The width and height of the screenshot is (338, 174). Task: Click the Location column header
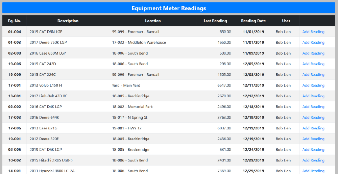(x=153, y=21)
